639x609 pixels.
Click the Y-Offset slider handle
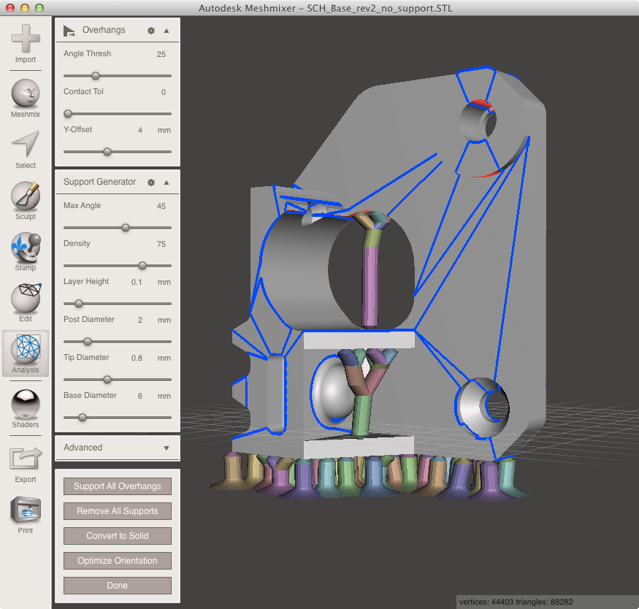pos(107,152)
